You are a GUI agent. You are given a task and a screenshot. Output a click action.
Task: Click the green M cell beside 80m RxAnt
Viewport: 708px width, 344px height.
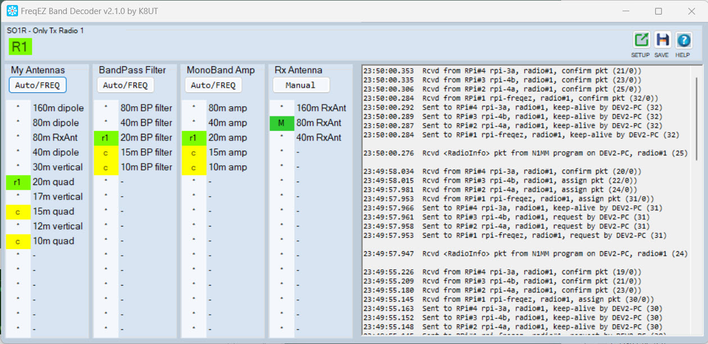click(282, 123)
